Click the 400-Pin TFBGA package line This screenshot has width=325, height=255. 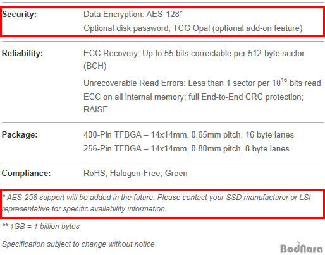tap(188, 134)
